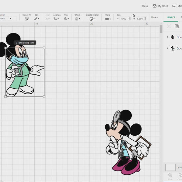The width and height of the screenshot is (182, 182).
Task: Open the Operation Basic Cut dropdown
Action: [x=6, y=19]
